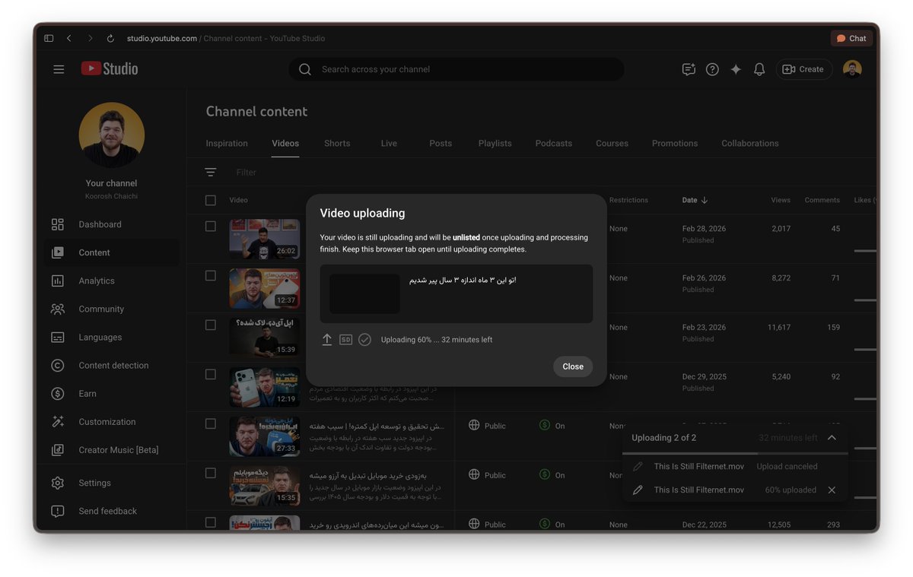Toggle the select-all videos checkbox

coord(211,201)
